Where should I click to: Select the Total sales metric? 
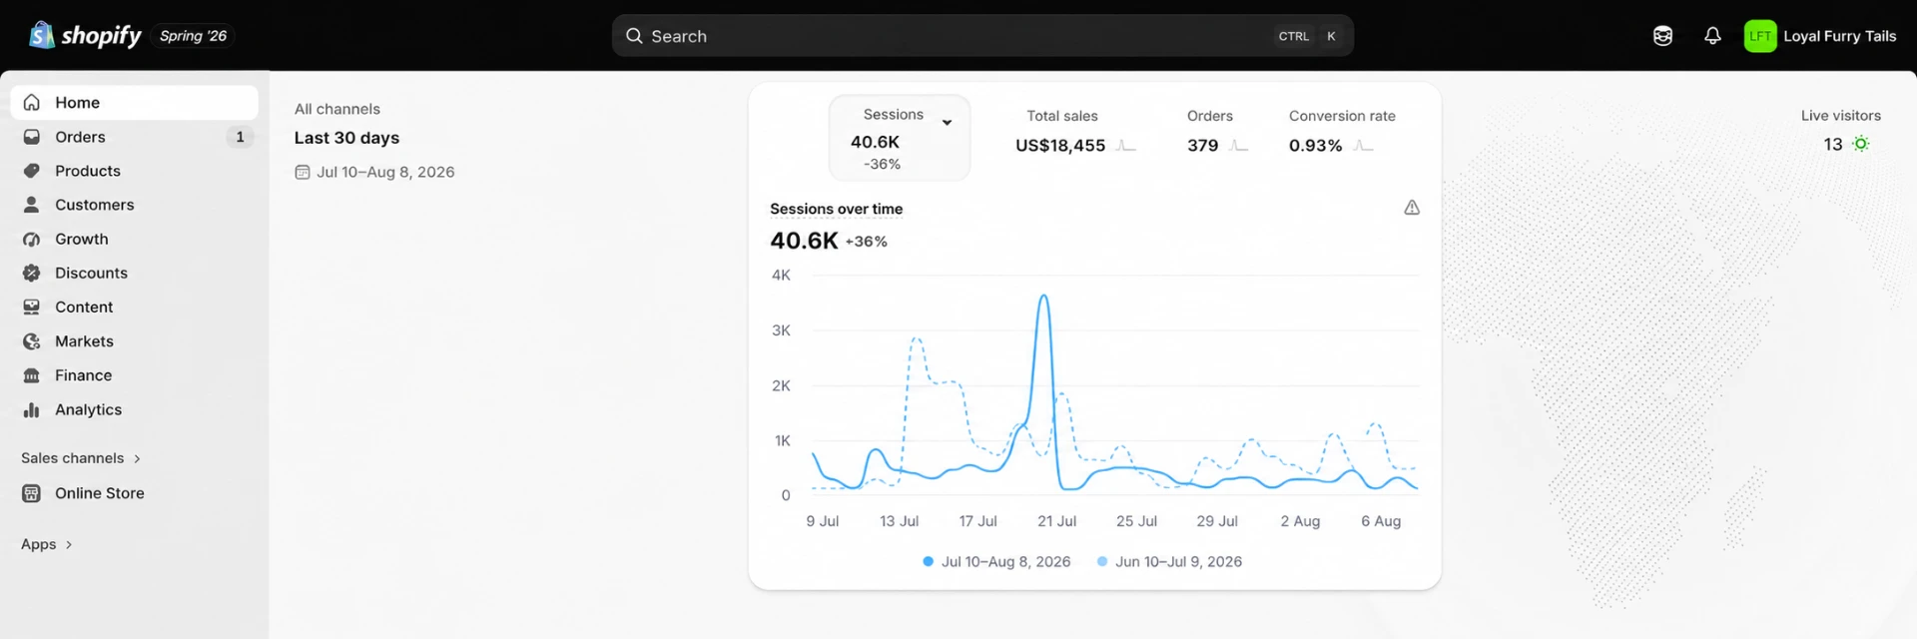coord(1075,132)
